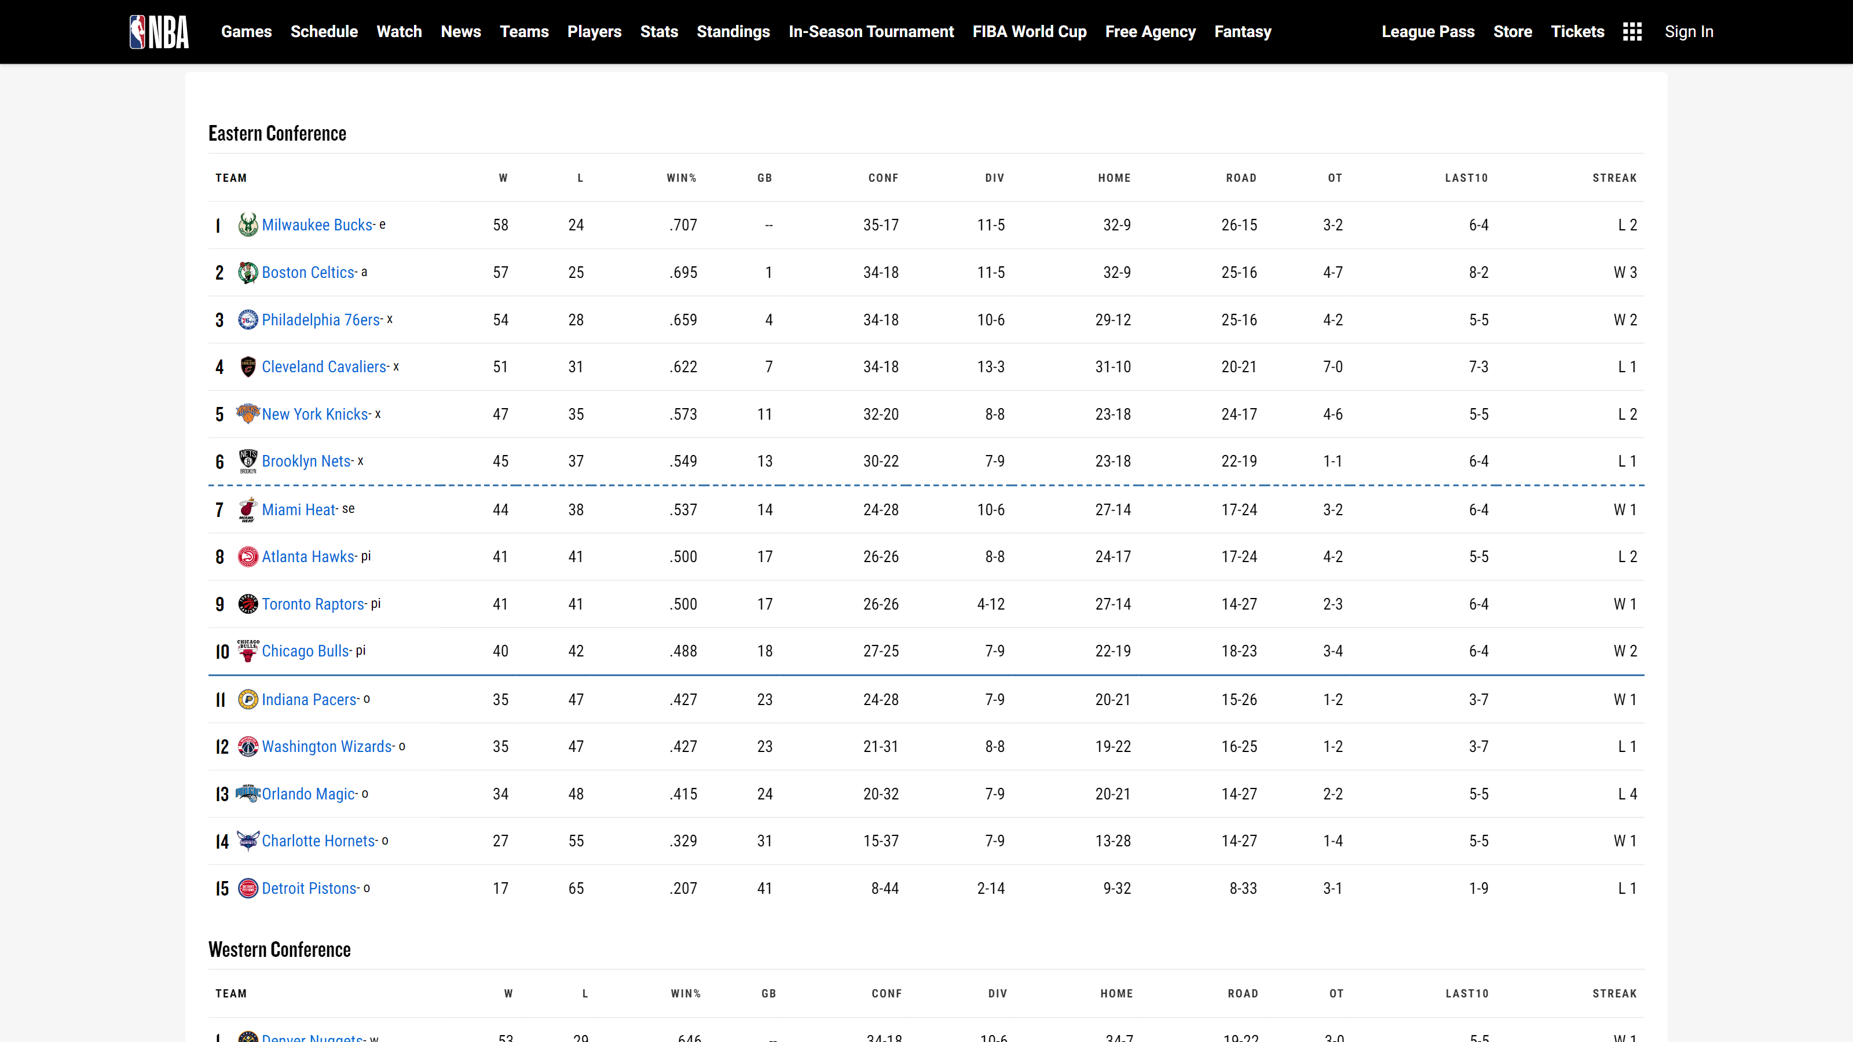Open the Brooklyn Nets team link
The width and height of the screenshot is (1853, 1042).
306,461
